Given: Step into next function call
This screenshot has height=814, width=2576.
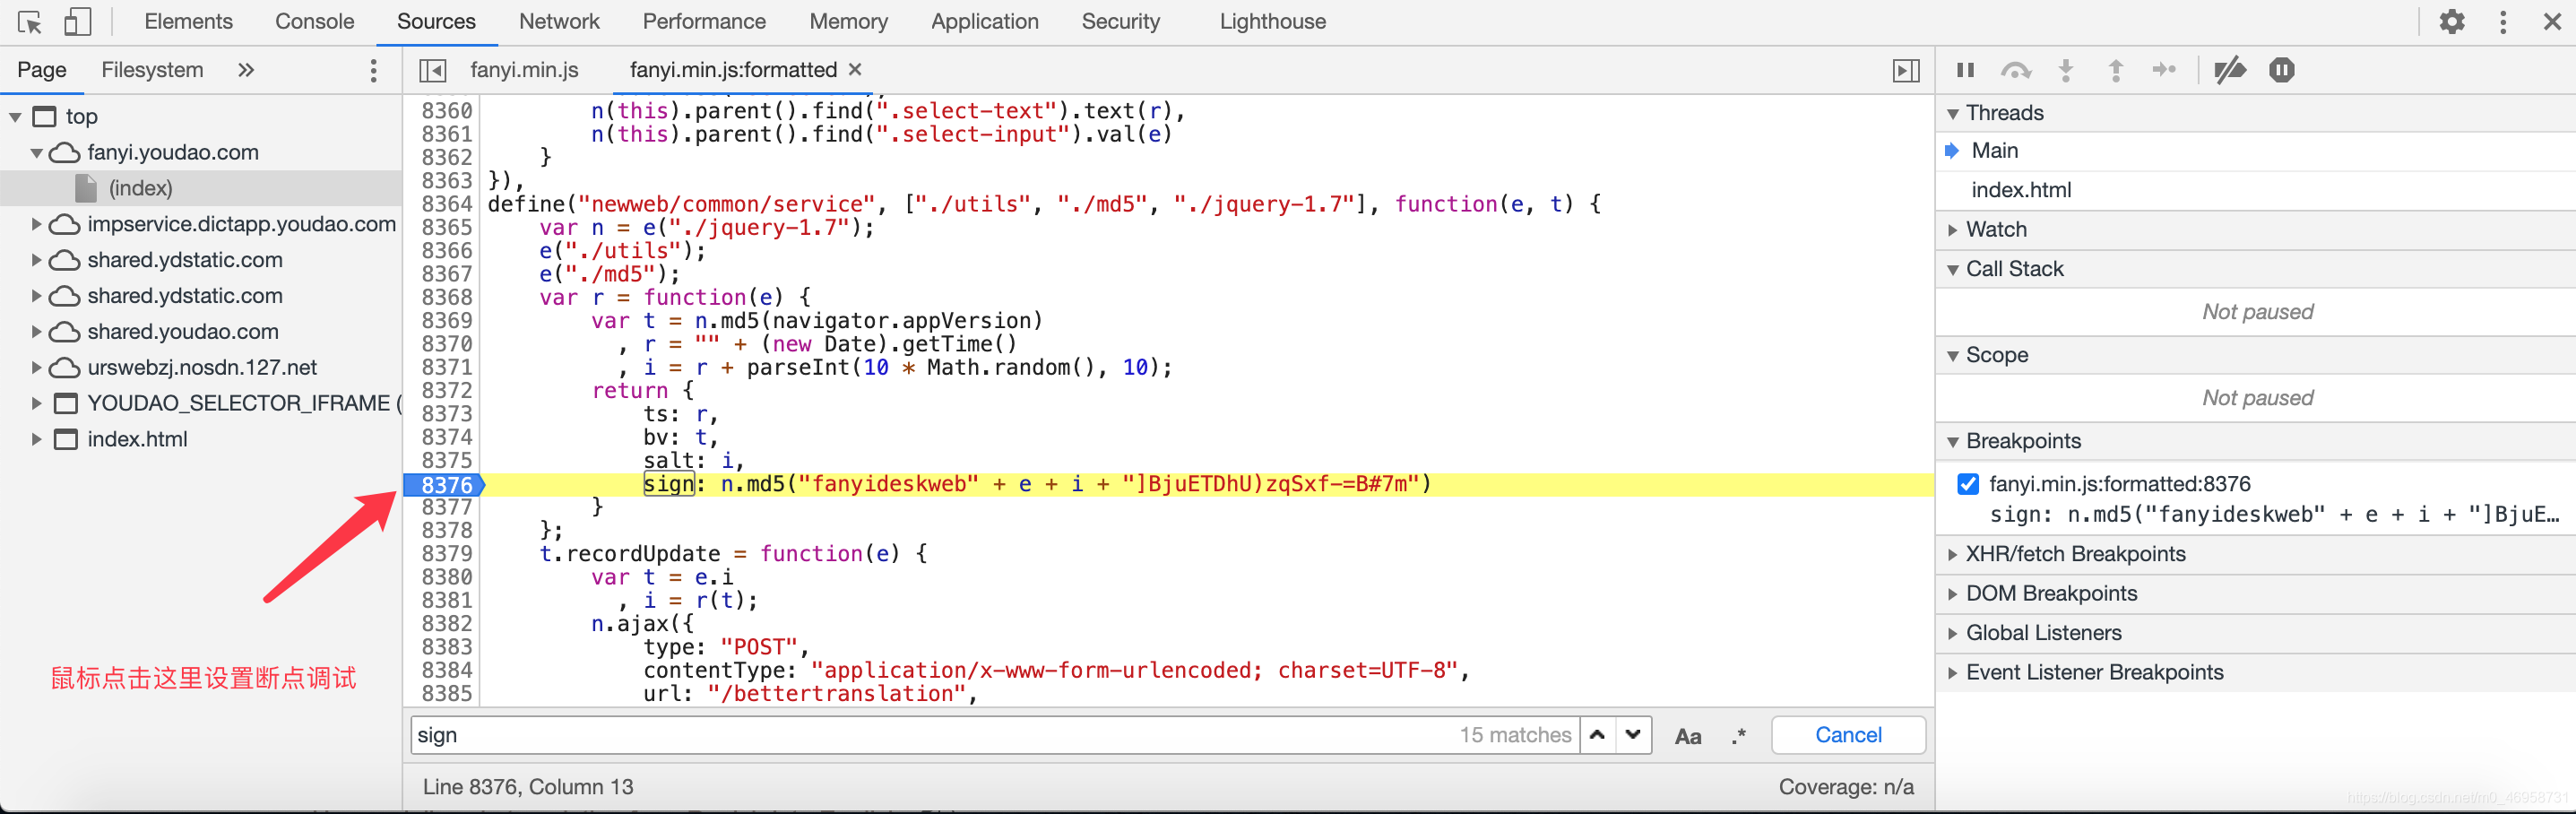Looking at the screenshot, I should [2066, 70].
